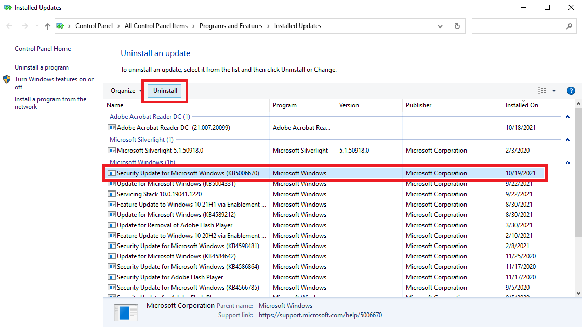Click the icon beside Security Update KB4598481
This screenshot has width=582, height=327.
[x=111, y=246]
